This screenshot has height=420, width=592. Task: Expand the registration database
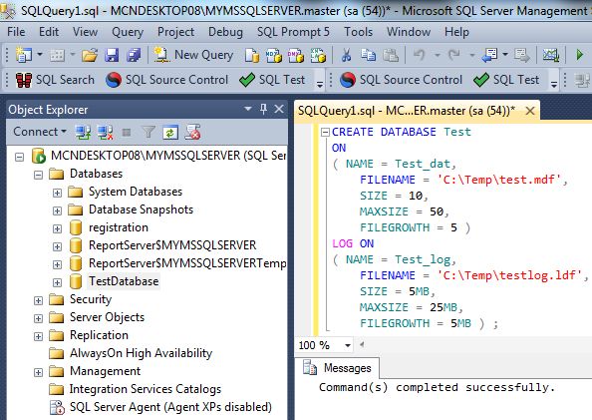(x=57, y=228)
